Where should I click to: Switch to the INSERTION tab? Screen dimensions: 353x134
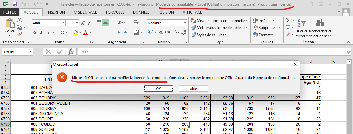coord(56,12)
